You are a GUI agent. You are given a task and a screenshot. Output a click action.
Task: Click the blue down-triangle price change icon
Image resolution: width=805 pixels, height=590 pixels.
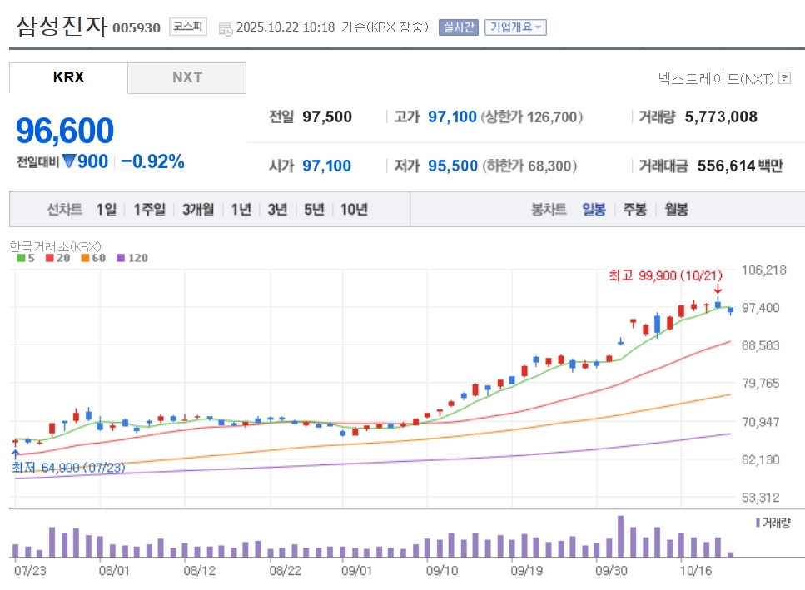coord(69,161)
